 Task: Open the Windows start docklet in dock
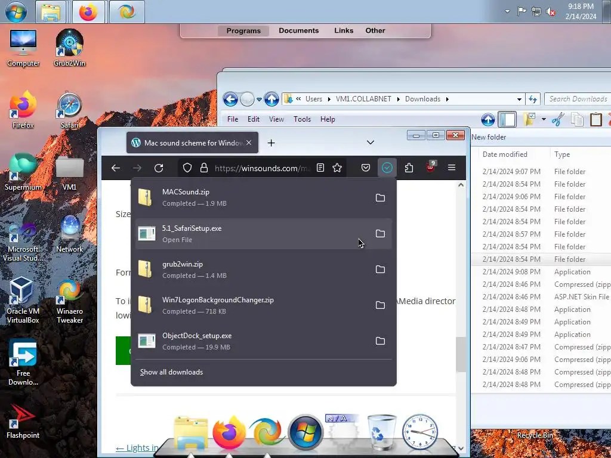(305, 432)
